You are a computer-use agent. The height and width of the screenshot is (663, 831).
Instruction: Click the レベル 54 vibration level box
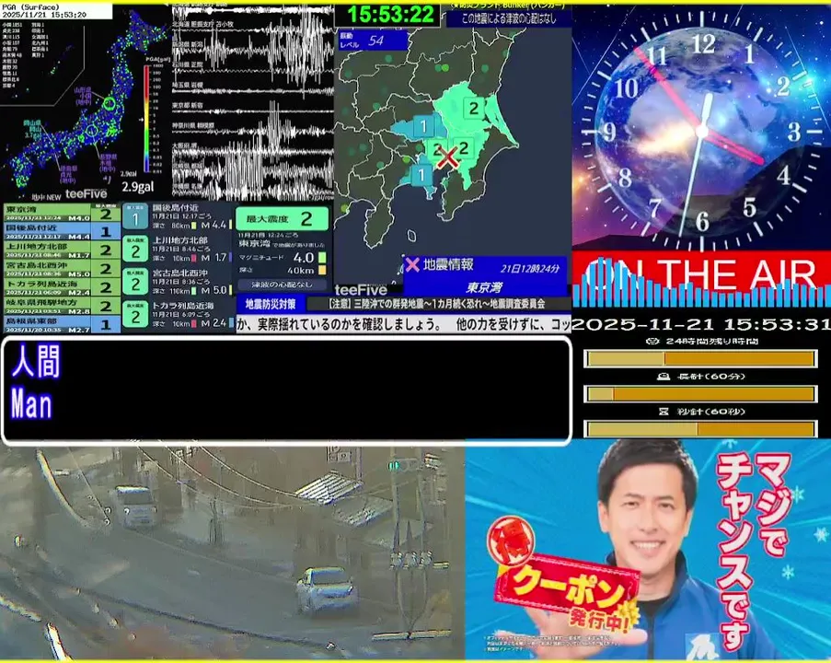tap(373, 41)
